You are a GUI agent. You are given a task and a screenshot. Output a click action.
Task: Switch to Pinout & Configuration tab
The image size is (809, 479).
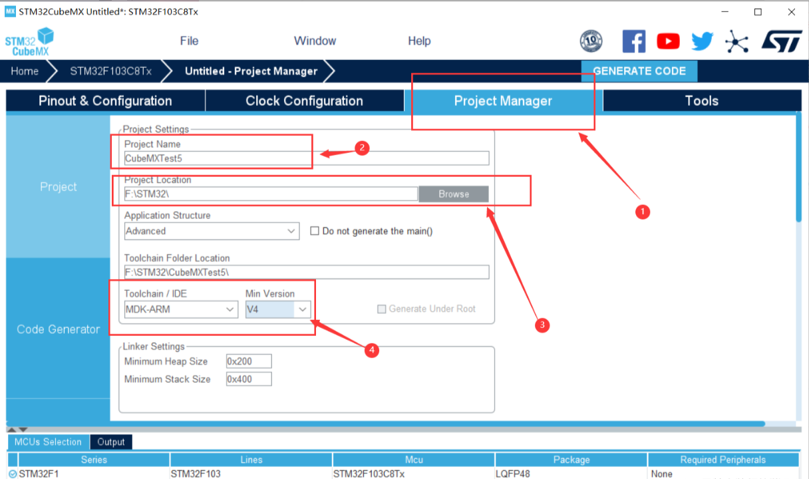click(105, 101)
